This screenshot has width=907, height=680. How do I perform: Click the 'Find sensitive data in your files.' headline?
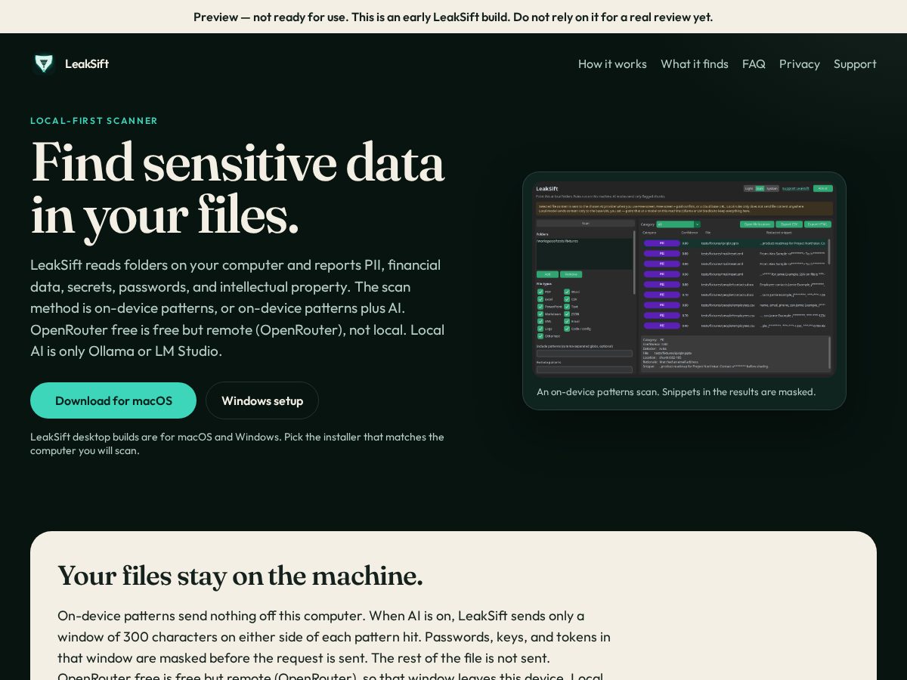[x=237, y=188]
